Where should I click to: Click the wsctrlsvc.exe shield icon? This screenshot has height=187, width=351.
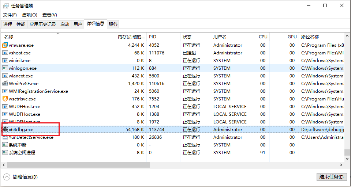[5, 99]
